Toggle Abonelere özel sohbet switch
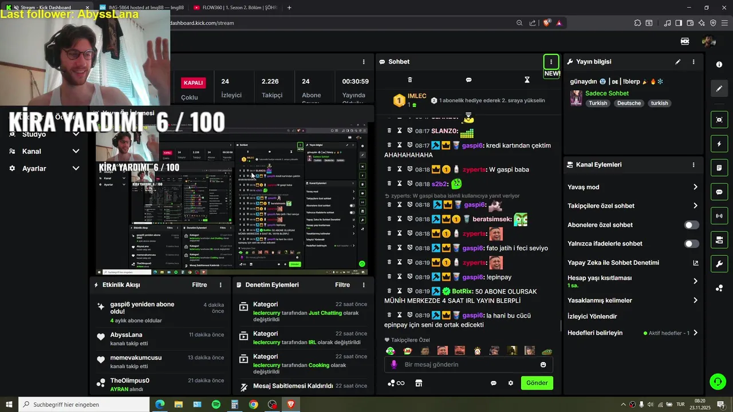 coord(692,225)
